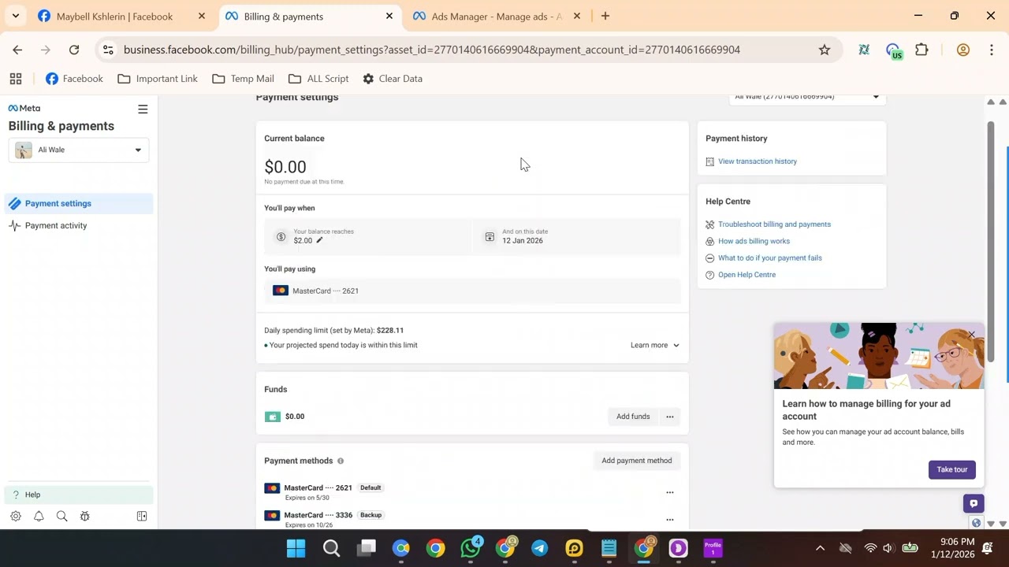Click the address bar URL field
This screenshot has height=567, width=1009.
(x=431, y=50)
